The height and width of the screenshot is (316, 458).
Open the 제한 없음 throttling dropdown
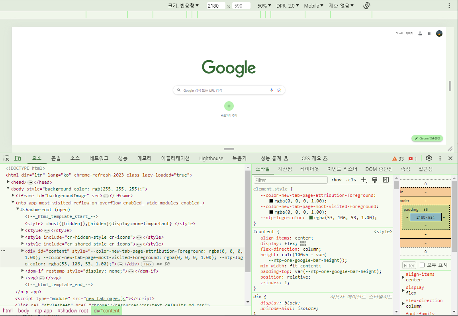click(x=341, y=6)
